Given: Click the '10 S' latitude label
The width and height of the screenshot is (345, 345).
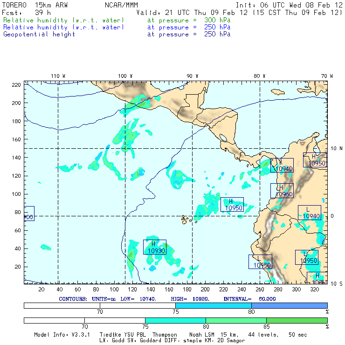Looking at the screenshot, I should pyautogui.click(x=337, y=284).
